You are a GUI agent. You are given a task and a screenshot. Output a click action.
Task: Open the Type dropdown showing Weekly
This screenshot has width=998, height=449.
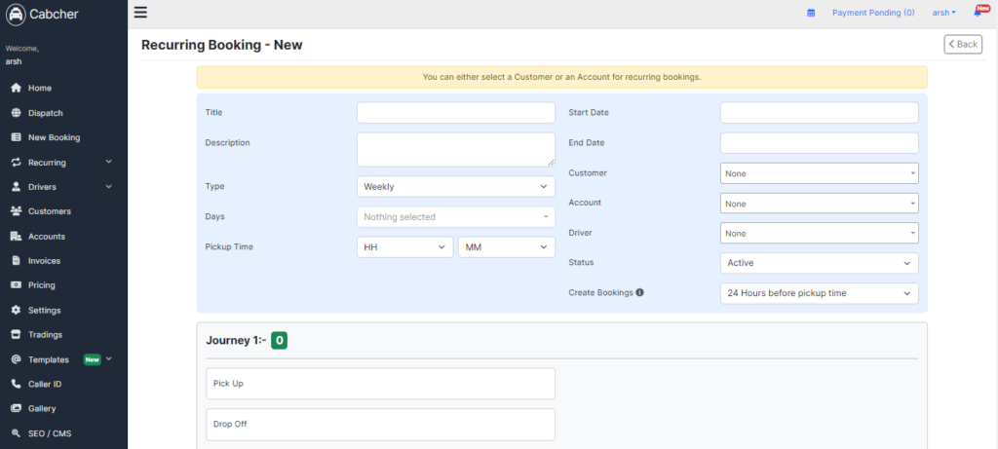point(456,186)
